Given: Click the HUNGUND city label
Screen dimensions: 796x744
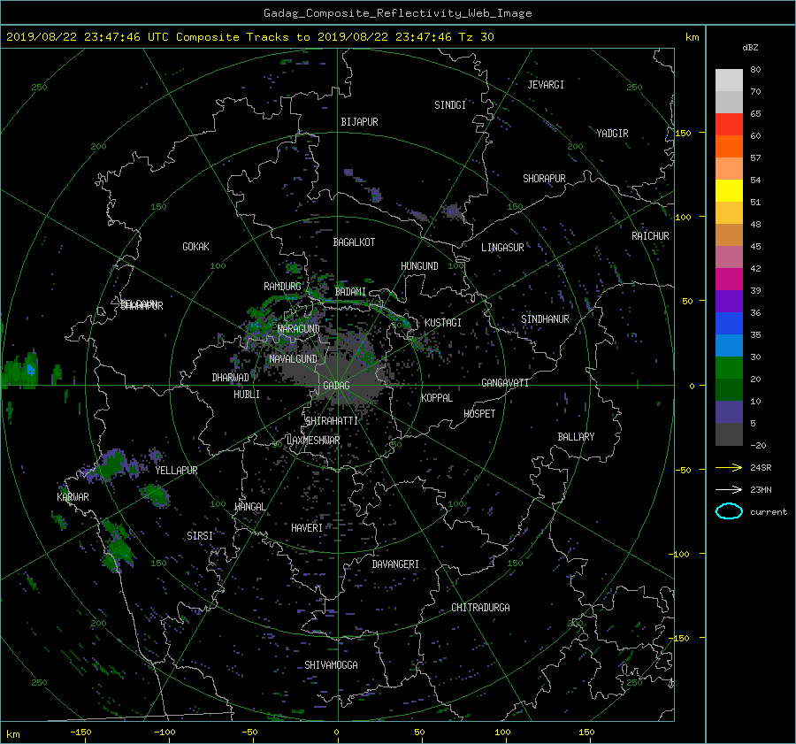Looking at the screenshot, I should coord(419,266).
